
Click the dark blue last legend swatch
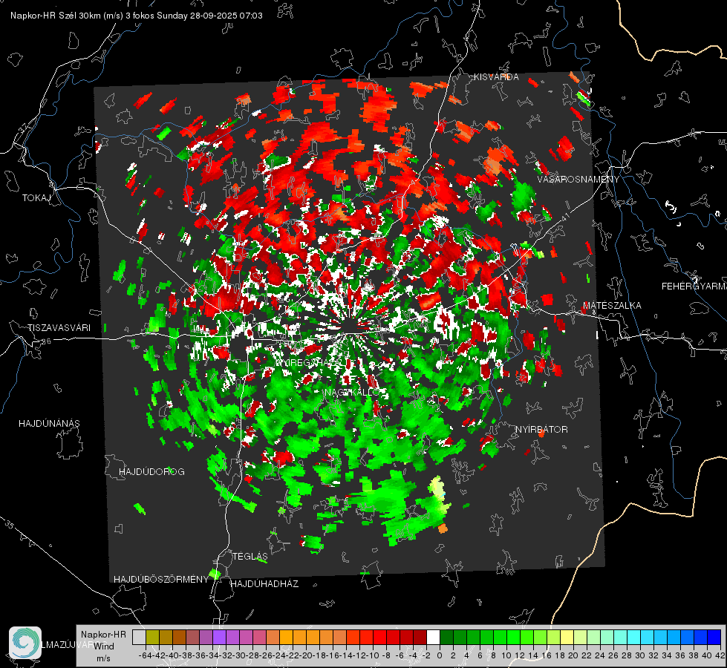tap(714, 637)
